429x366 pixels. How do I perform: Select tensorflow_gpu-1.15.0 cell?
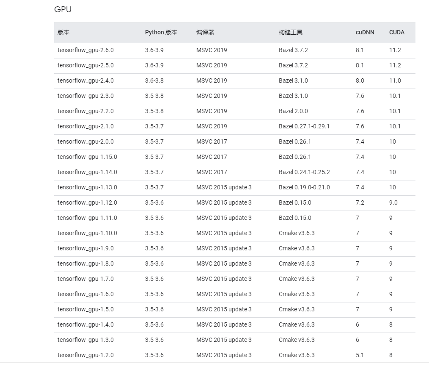[87, 157]
